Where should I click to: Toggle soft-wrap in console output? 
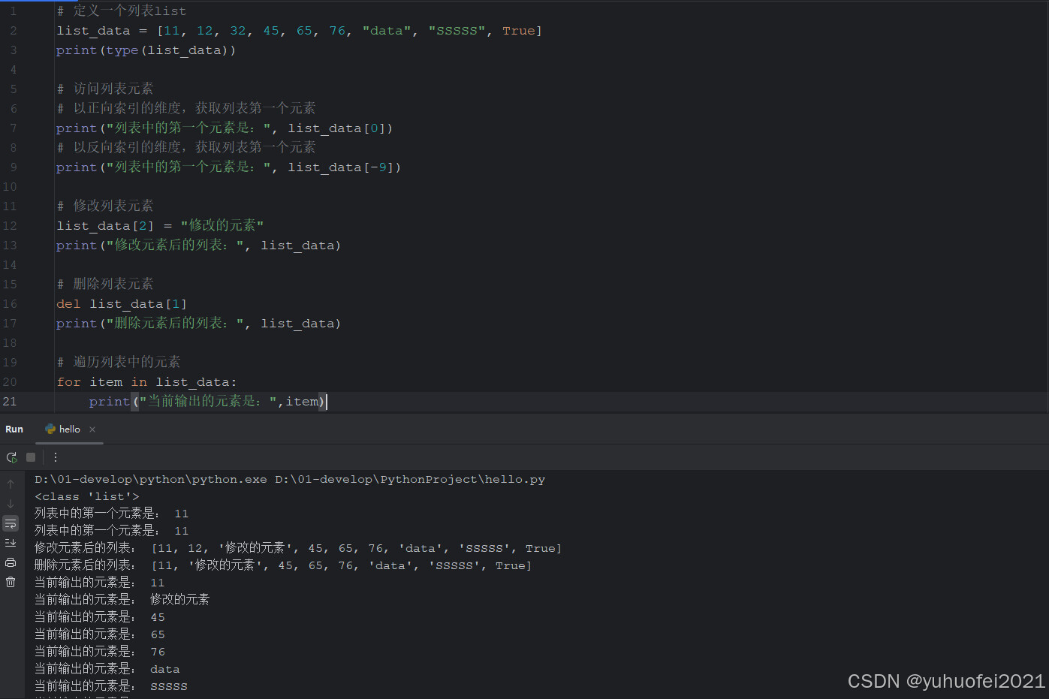tap(11, 523)
